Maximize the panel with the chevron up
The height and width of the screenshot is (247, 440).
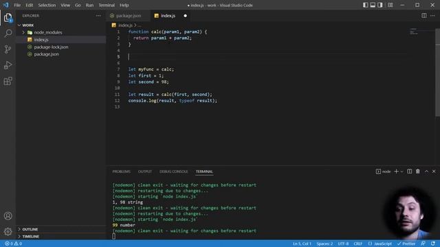tap(426, 172)
